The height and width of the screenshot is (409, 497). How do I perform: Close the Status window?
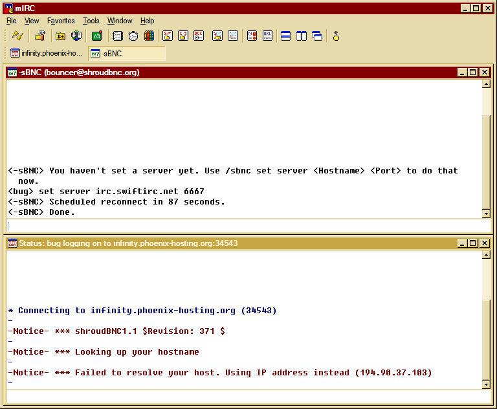485,243
